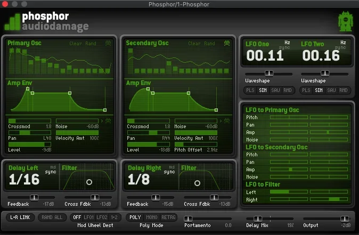
Task: Click the Primary envelope copy-arrow invader icon
Action: click(108, 121)
